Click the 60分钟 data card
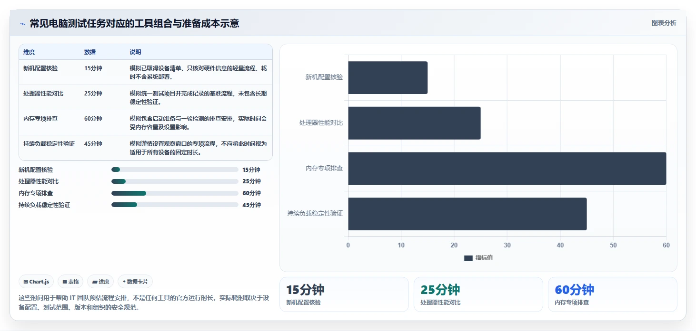The width and height of the screenshot is (696, 331). pos(613,294)
